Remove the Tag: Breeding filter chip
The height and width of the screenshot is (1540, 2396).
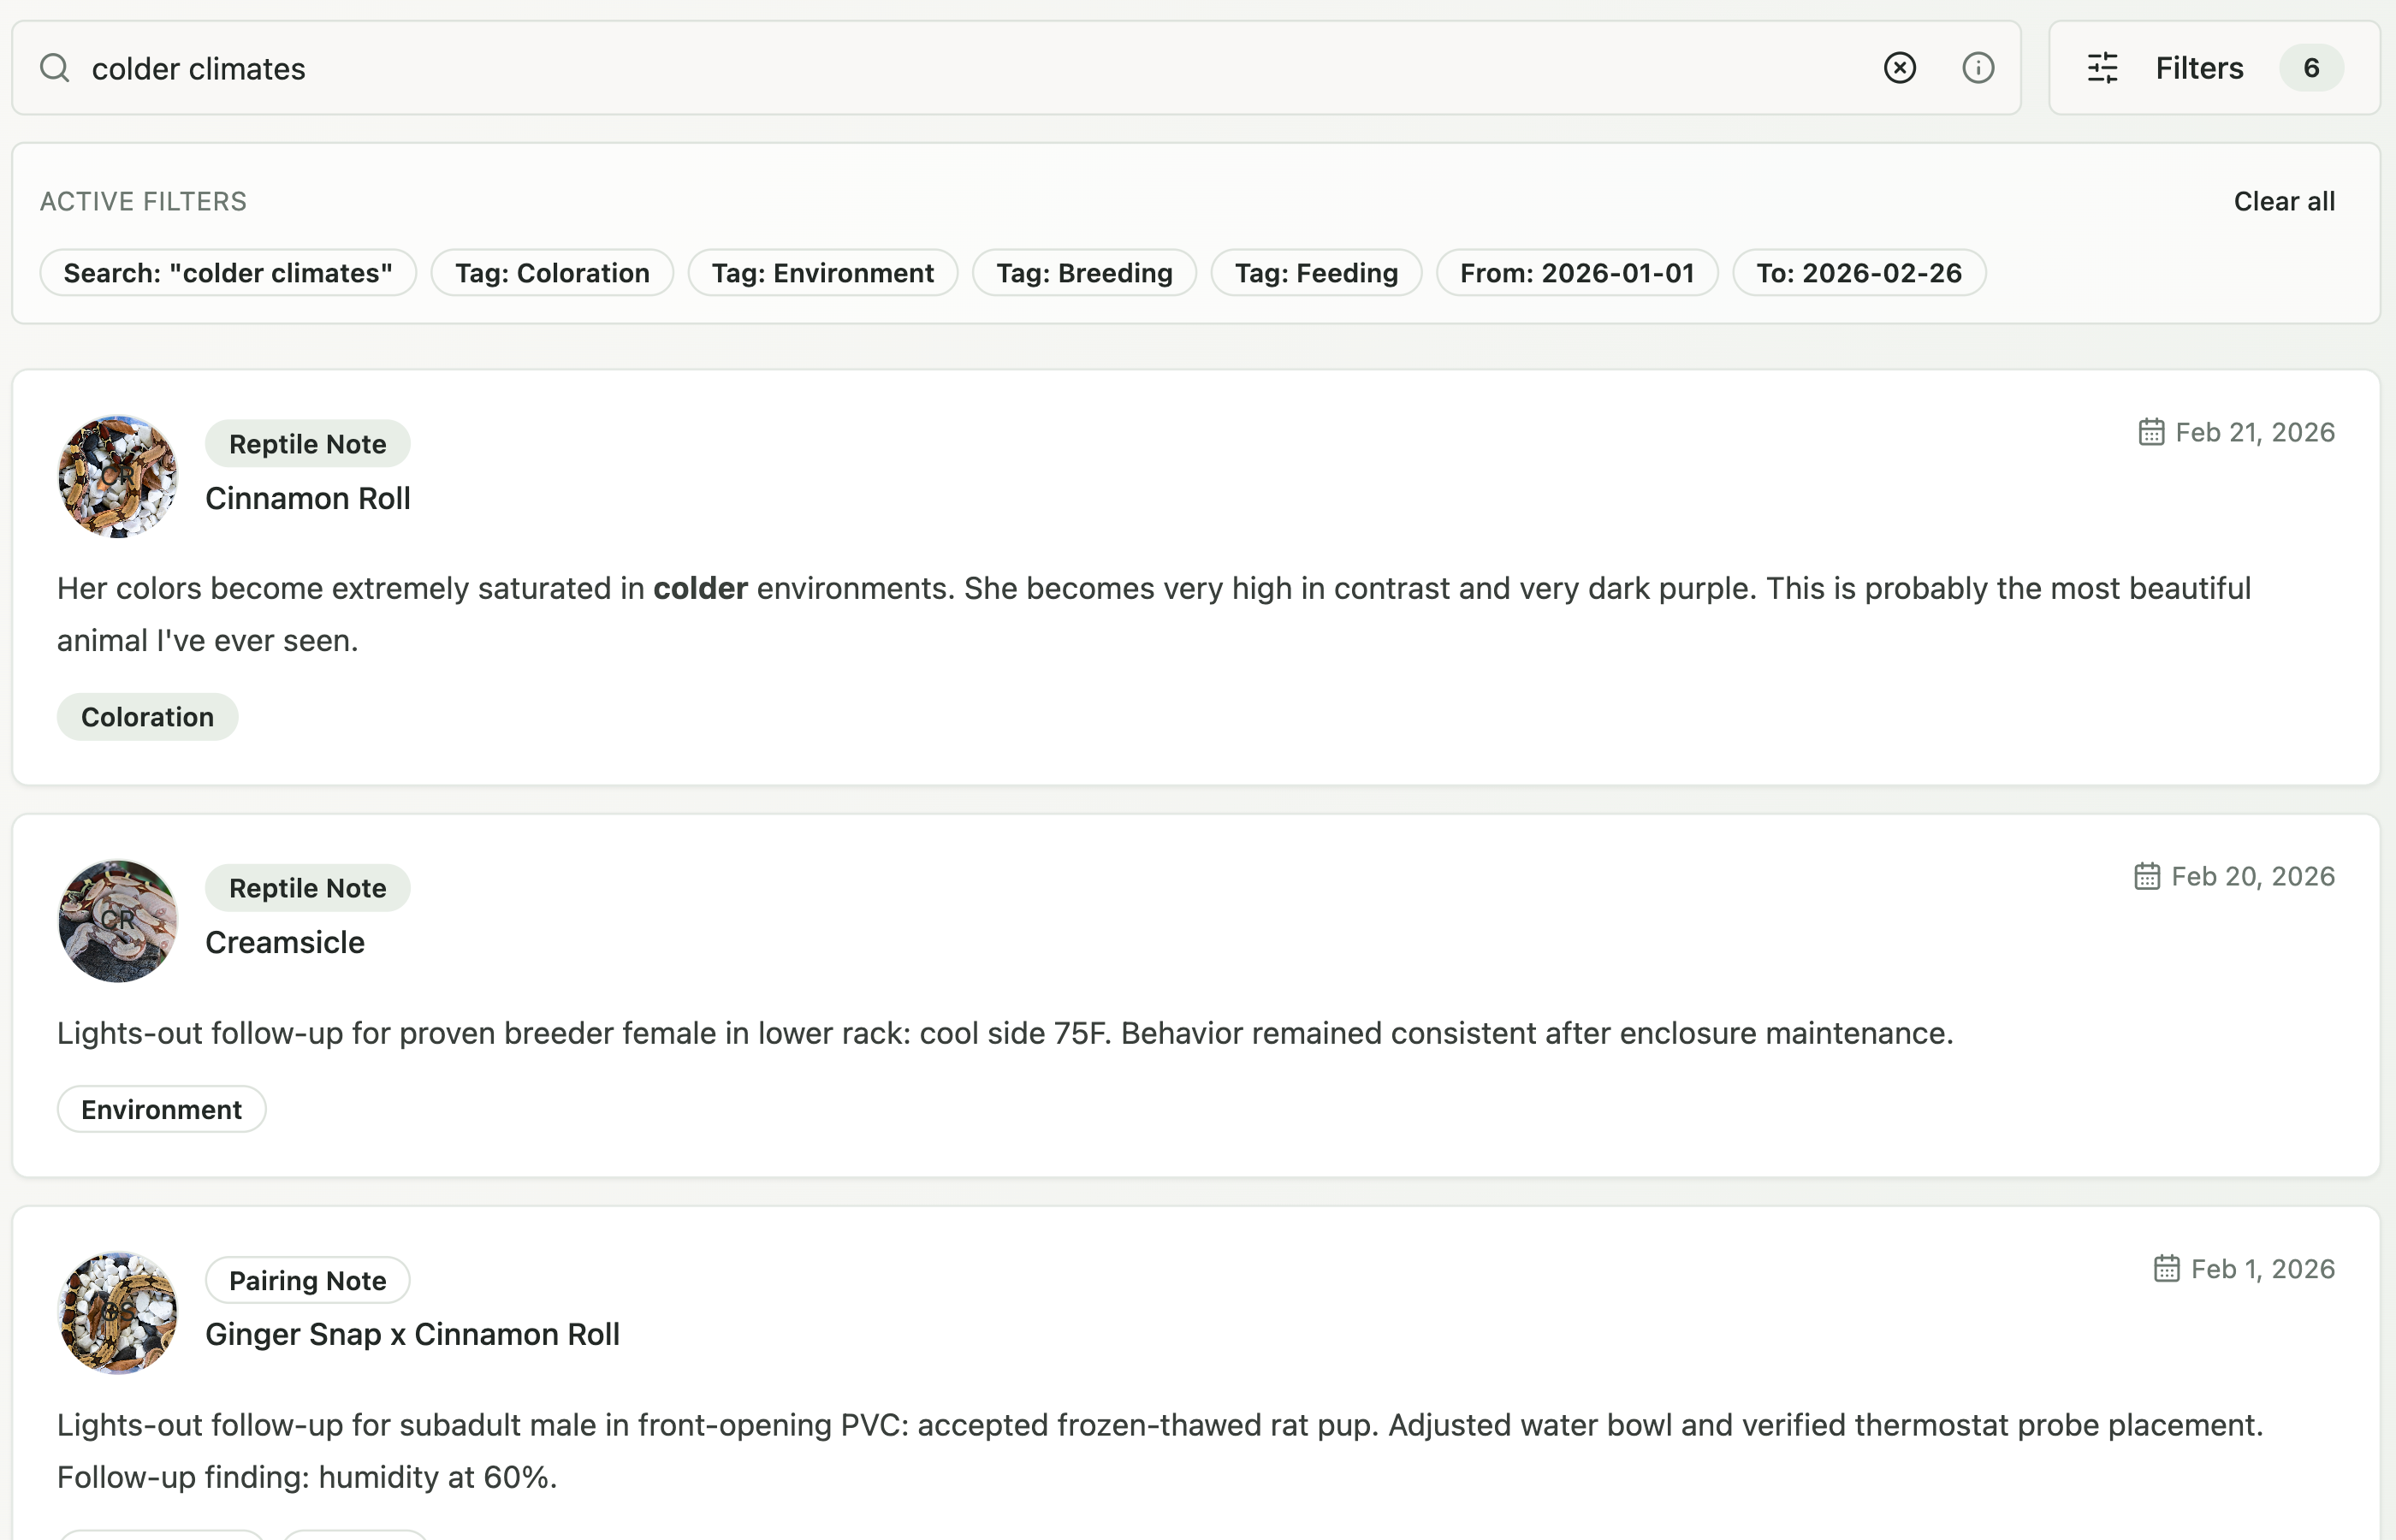coord(1084,272)
